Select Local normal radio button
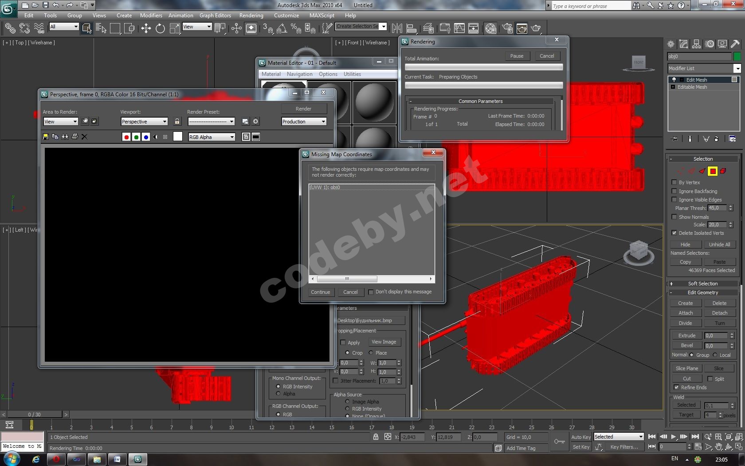This screenshot has height=466, width=745. coord(715,355)
